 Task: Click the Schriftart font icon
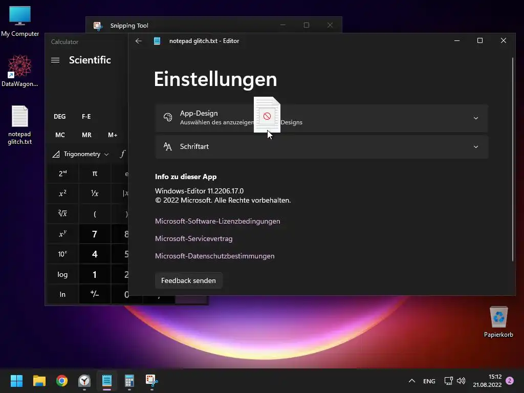tap(168, 146)
